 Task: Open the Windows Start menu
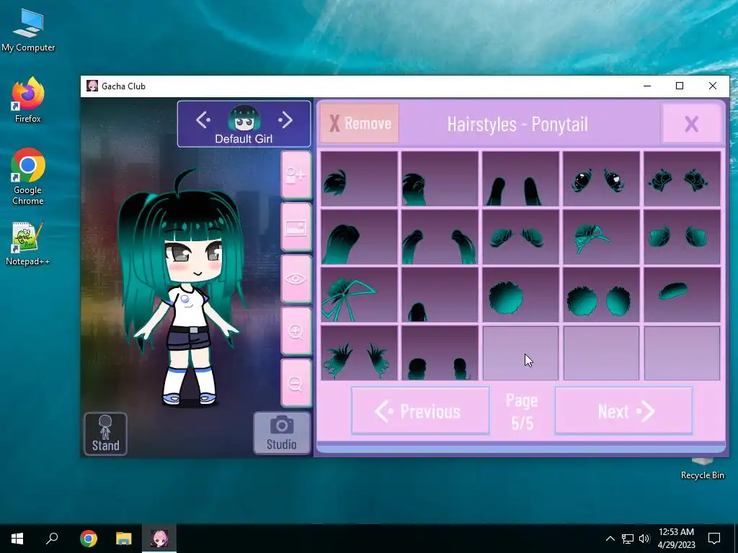pyautogui.click(x=17, y=539)
